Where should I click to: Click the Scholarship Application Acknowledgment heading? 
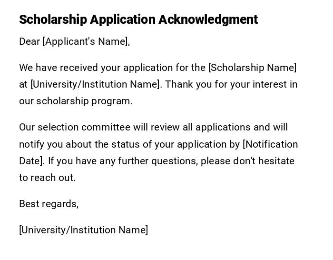138,20
